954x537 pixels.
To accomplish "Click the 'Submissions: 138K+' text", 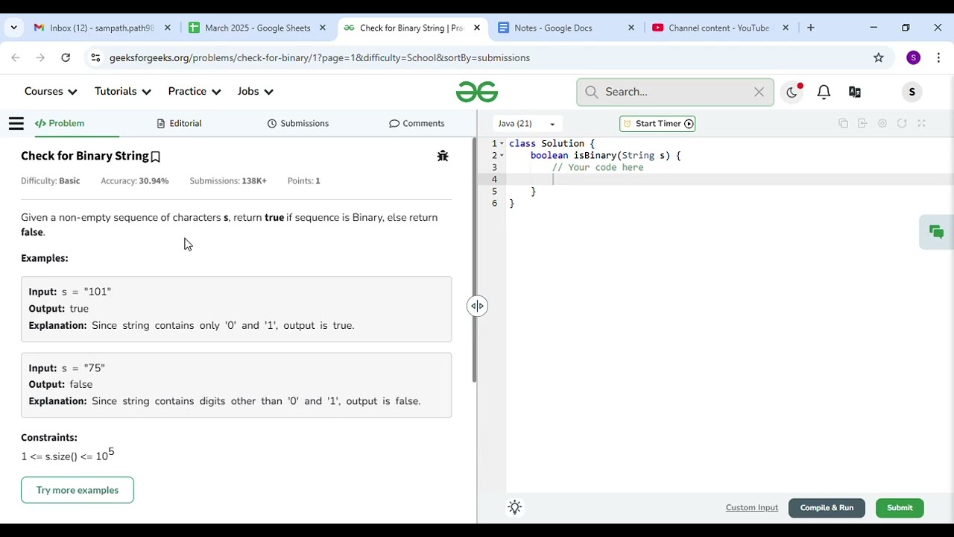I will coord(228,180).
